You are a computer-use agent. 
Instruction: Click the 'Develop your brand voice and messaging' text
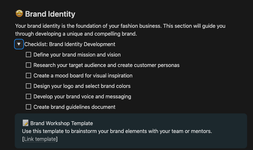(82, 96)
